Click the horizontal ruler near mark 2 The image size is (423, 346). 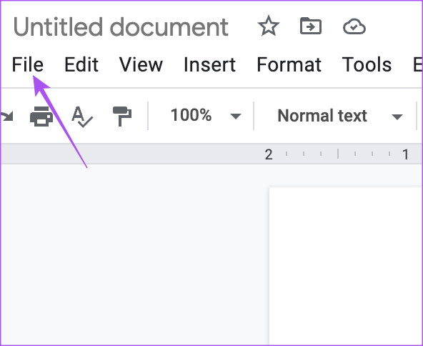coord(269,154)
